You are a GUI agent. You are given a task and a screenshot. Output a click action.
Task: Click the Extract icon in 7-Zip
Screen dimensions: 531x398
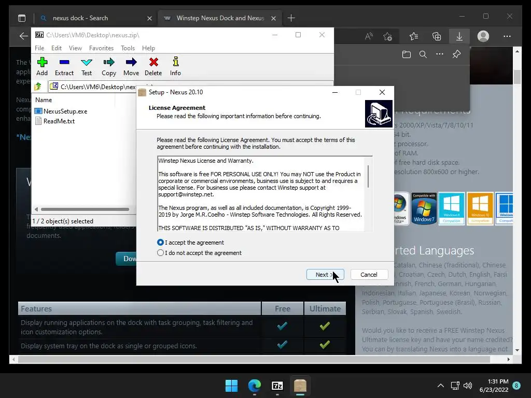point(64,66)
